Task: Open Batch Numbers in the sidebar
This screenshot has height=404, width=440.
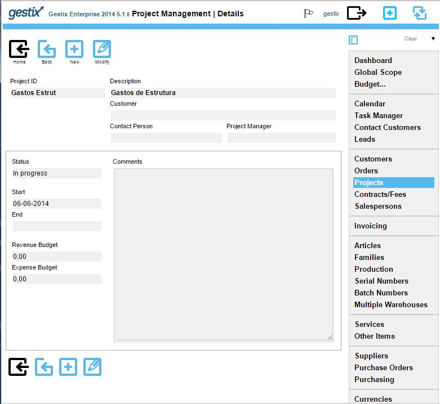Action: [x=381, y=293]
